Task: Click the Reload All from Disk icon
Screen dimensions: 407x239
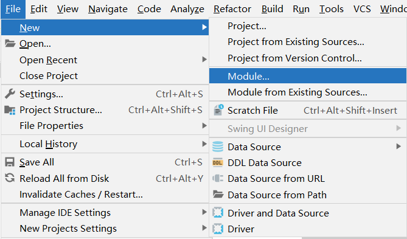Action: pos(10,178)
